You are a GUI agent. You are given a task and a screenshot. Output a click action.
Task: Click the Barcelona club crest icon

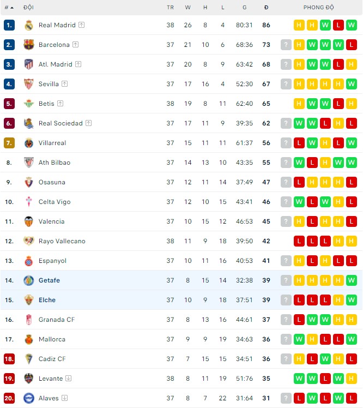point(29,45)
